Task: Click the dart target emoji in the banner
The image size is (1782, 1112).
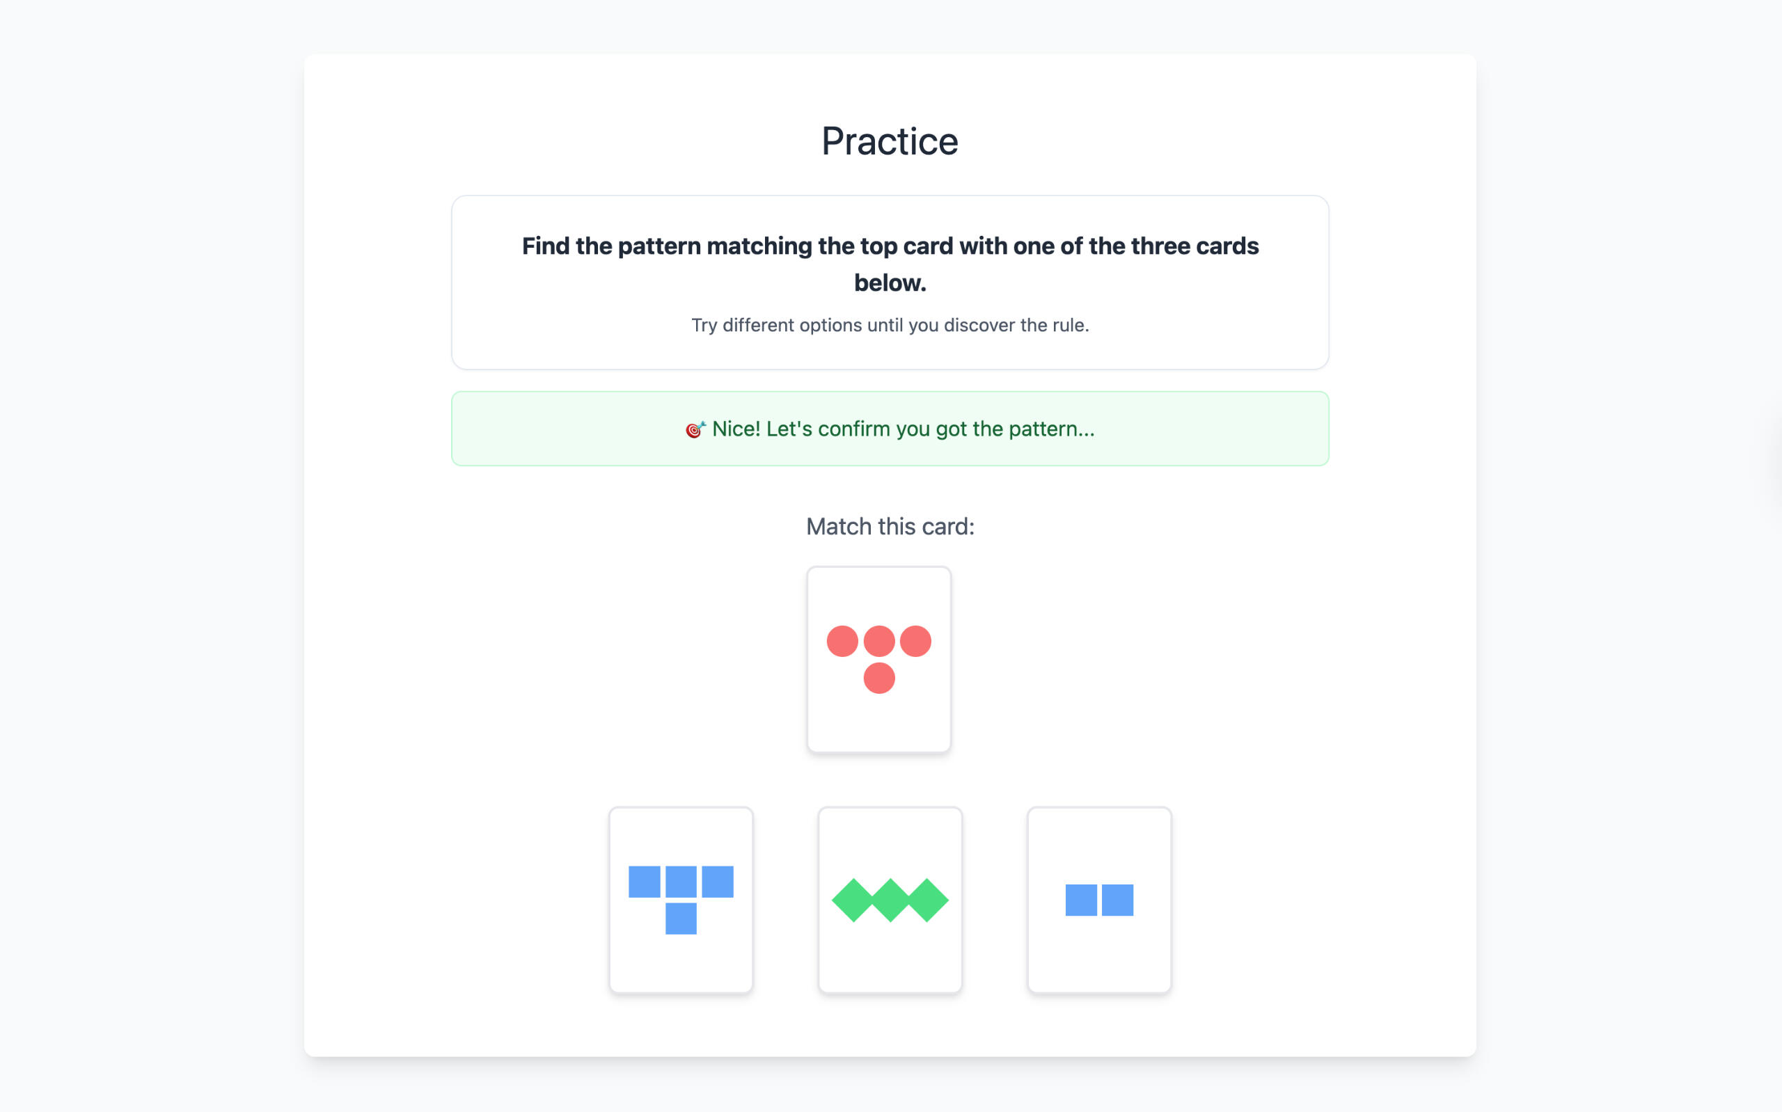Action: (694, 429)
